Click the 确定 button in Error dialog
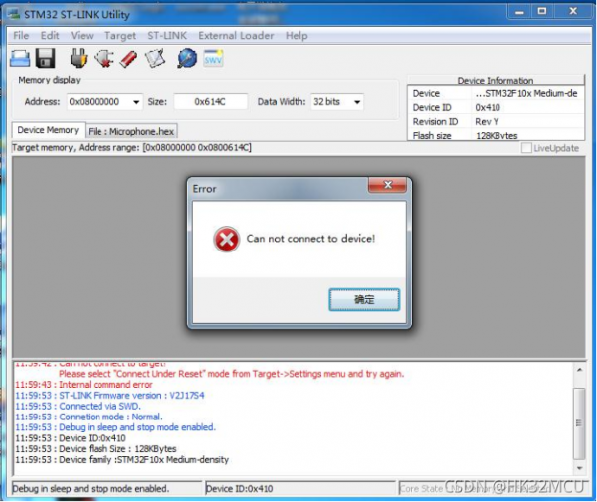 pos(364,299)
